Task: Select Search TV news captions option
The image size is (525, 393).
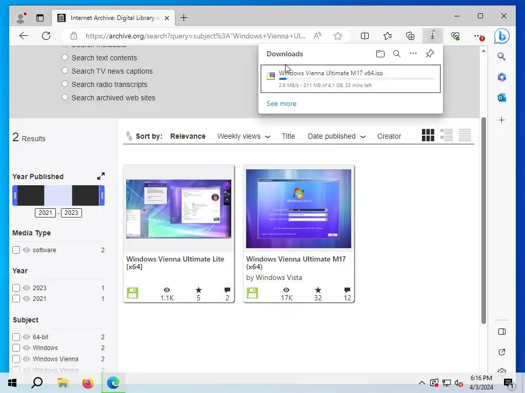Action: coord(65,71)
